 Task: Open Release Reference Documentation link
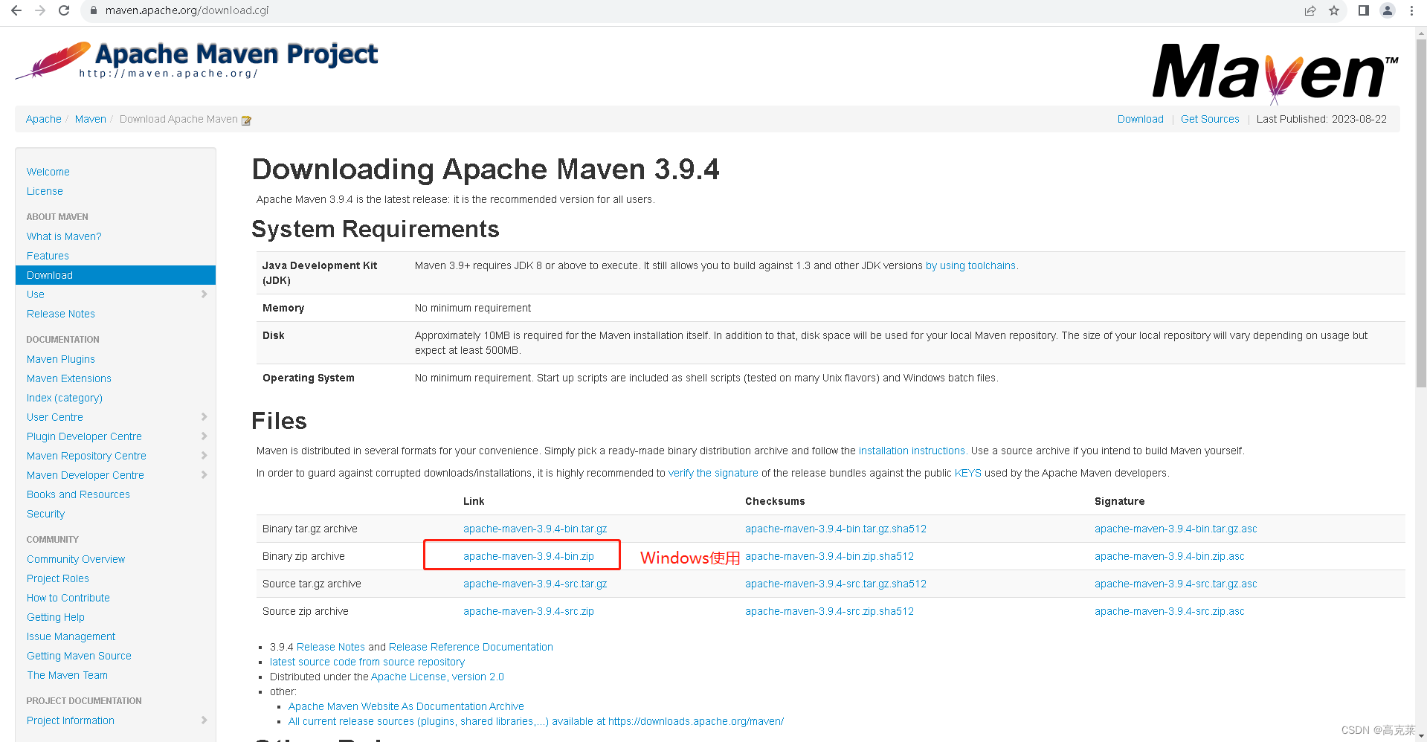pyautogui.click(x=471, y=647)
